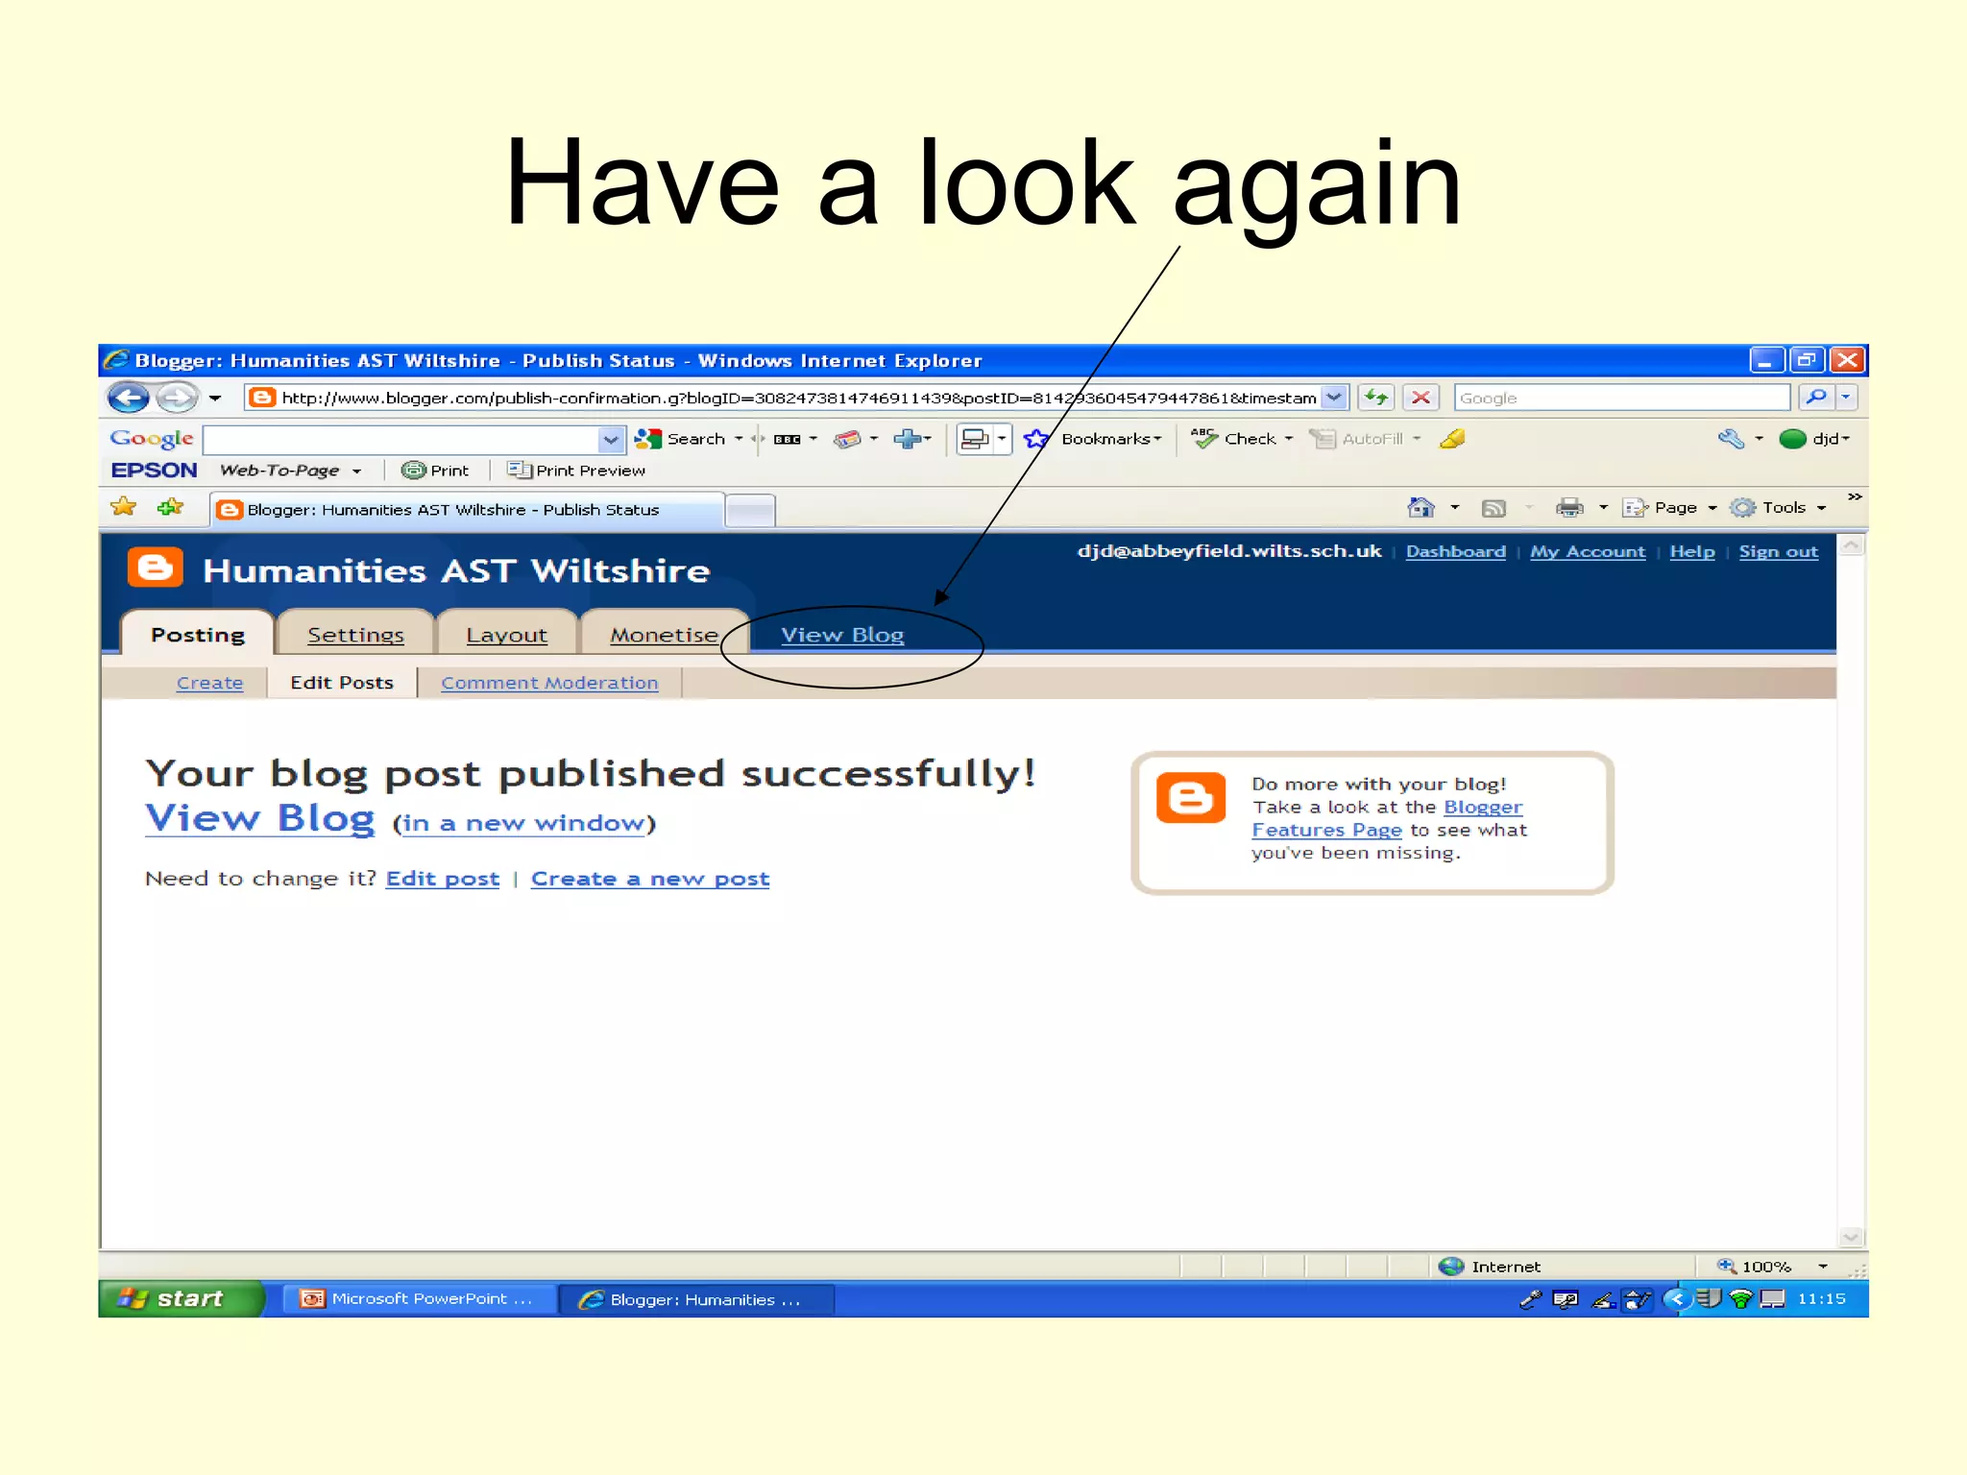Expand the address bar URL dropdown
Viewport: 1967px width, 1475px height.
pos(1334,397)
